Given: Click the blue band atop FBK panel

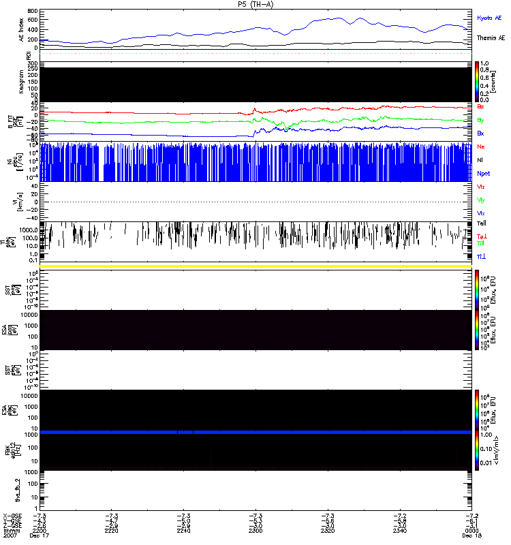Looking at the screenshot, I should point(255,433).
